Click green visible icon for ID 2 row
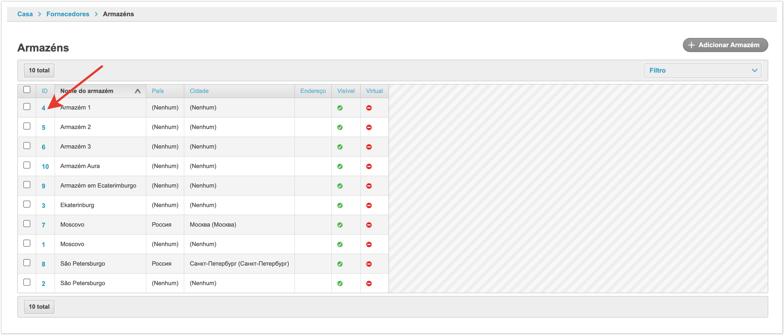784x335 pixels. [x=340, y=283]
